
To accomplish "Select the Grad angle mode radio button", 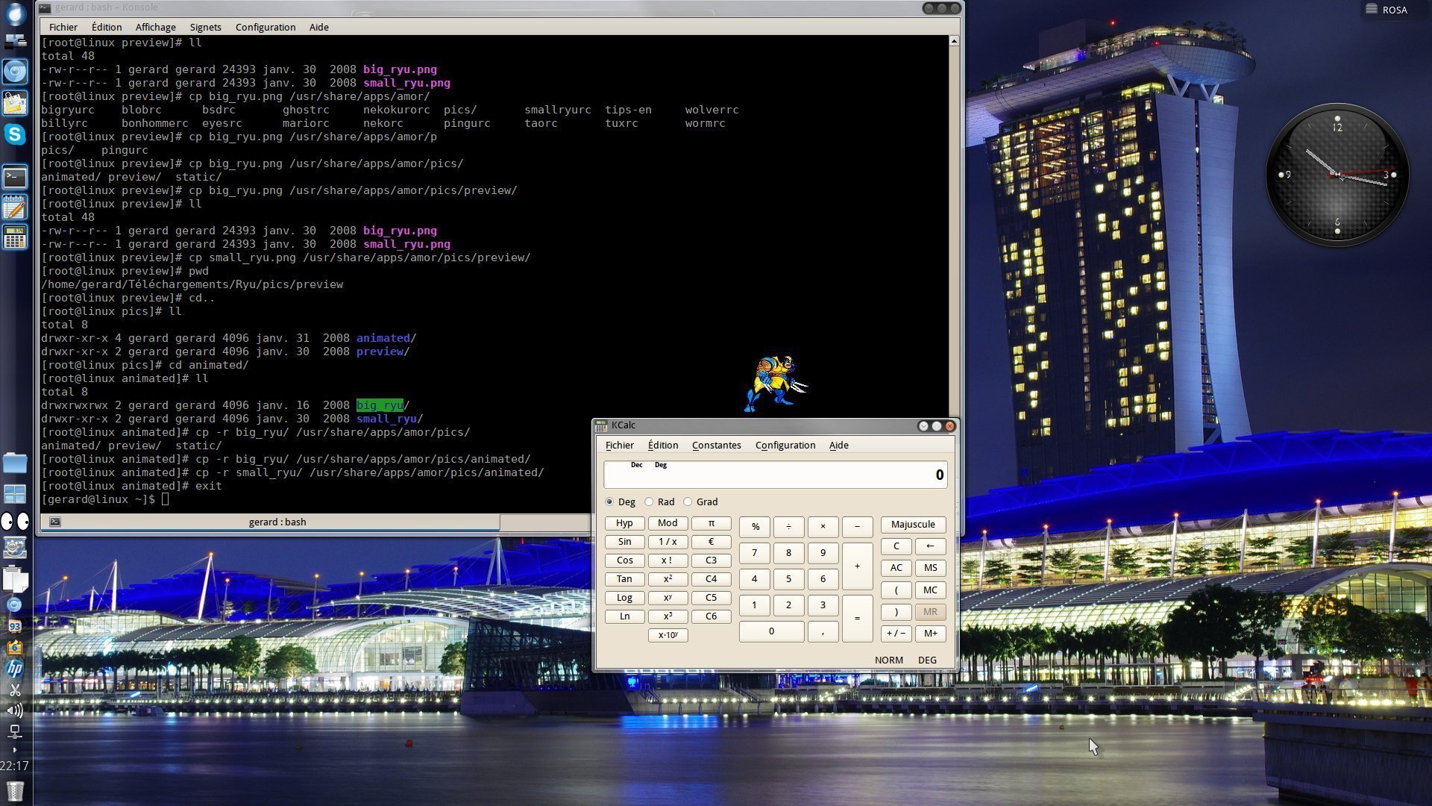I will pos(688,502).
